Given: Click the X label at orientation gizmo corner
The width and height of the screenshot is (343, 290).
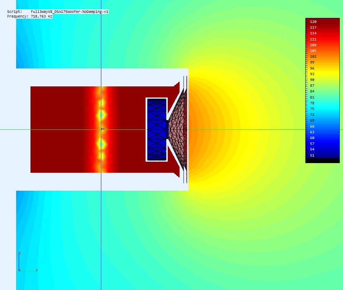Looking at the screenshot, I should click(19, 270).
